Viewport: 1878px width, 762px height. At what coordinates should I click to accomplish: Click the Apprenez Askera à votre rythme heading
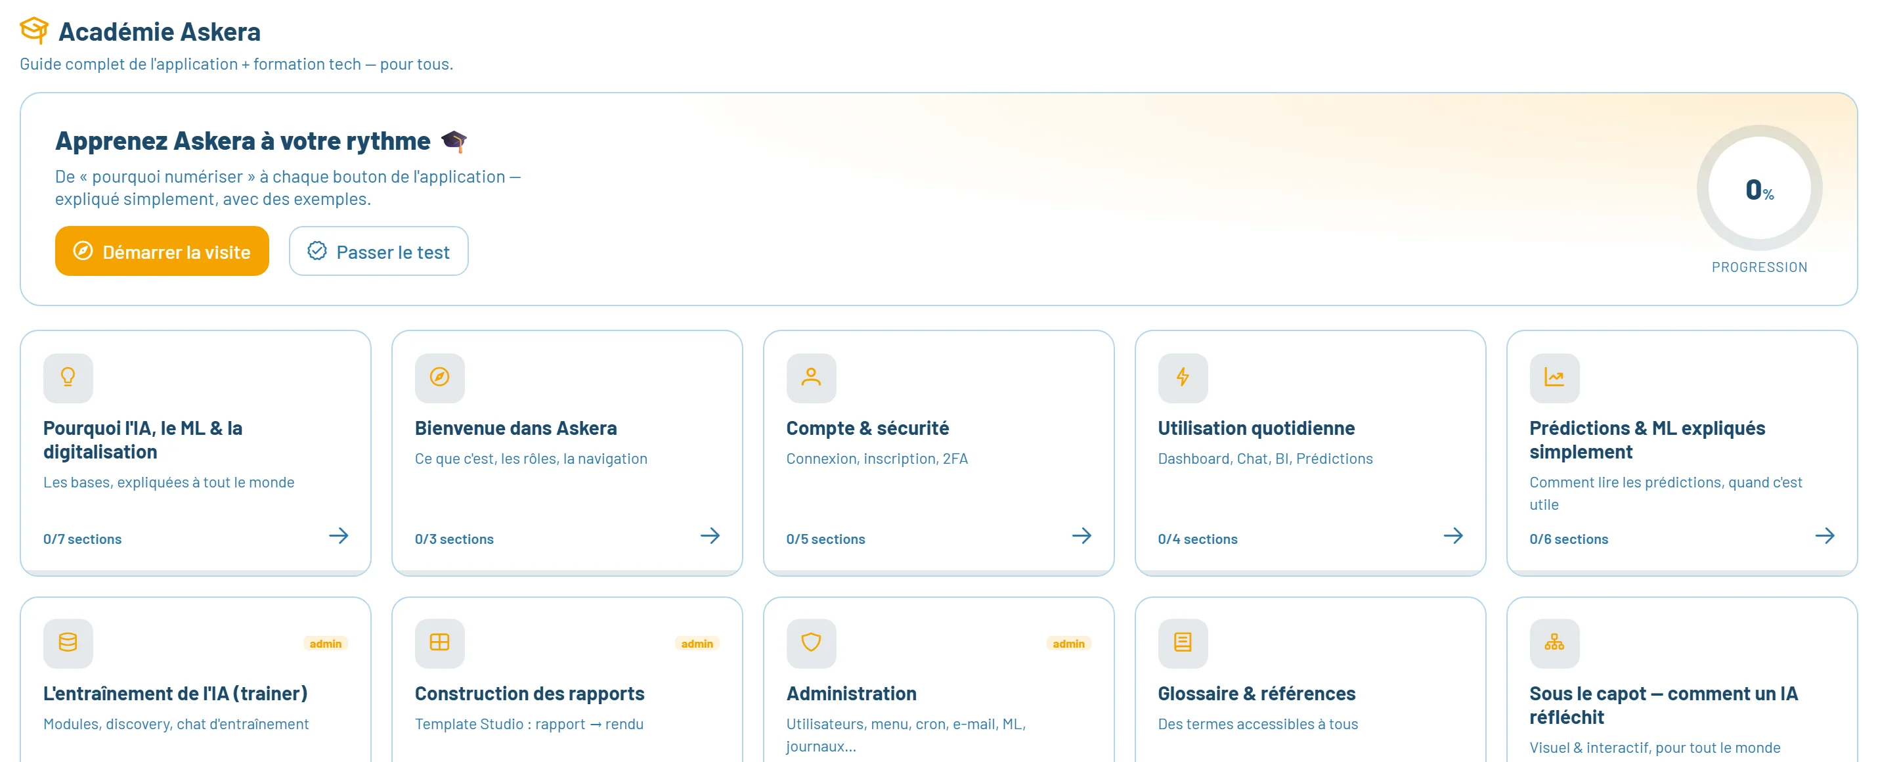[x=243, y=141]
